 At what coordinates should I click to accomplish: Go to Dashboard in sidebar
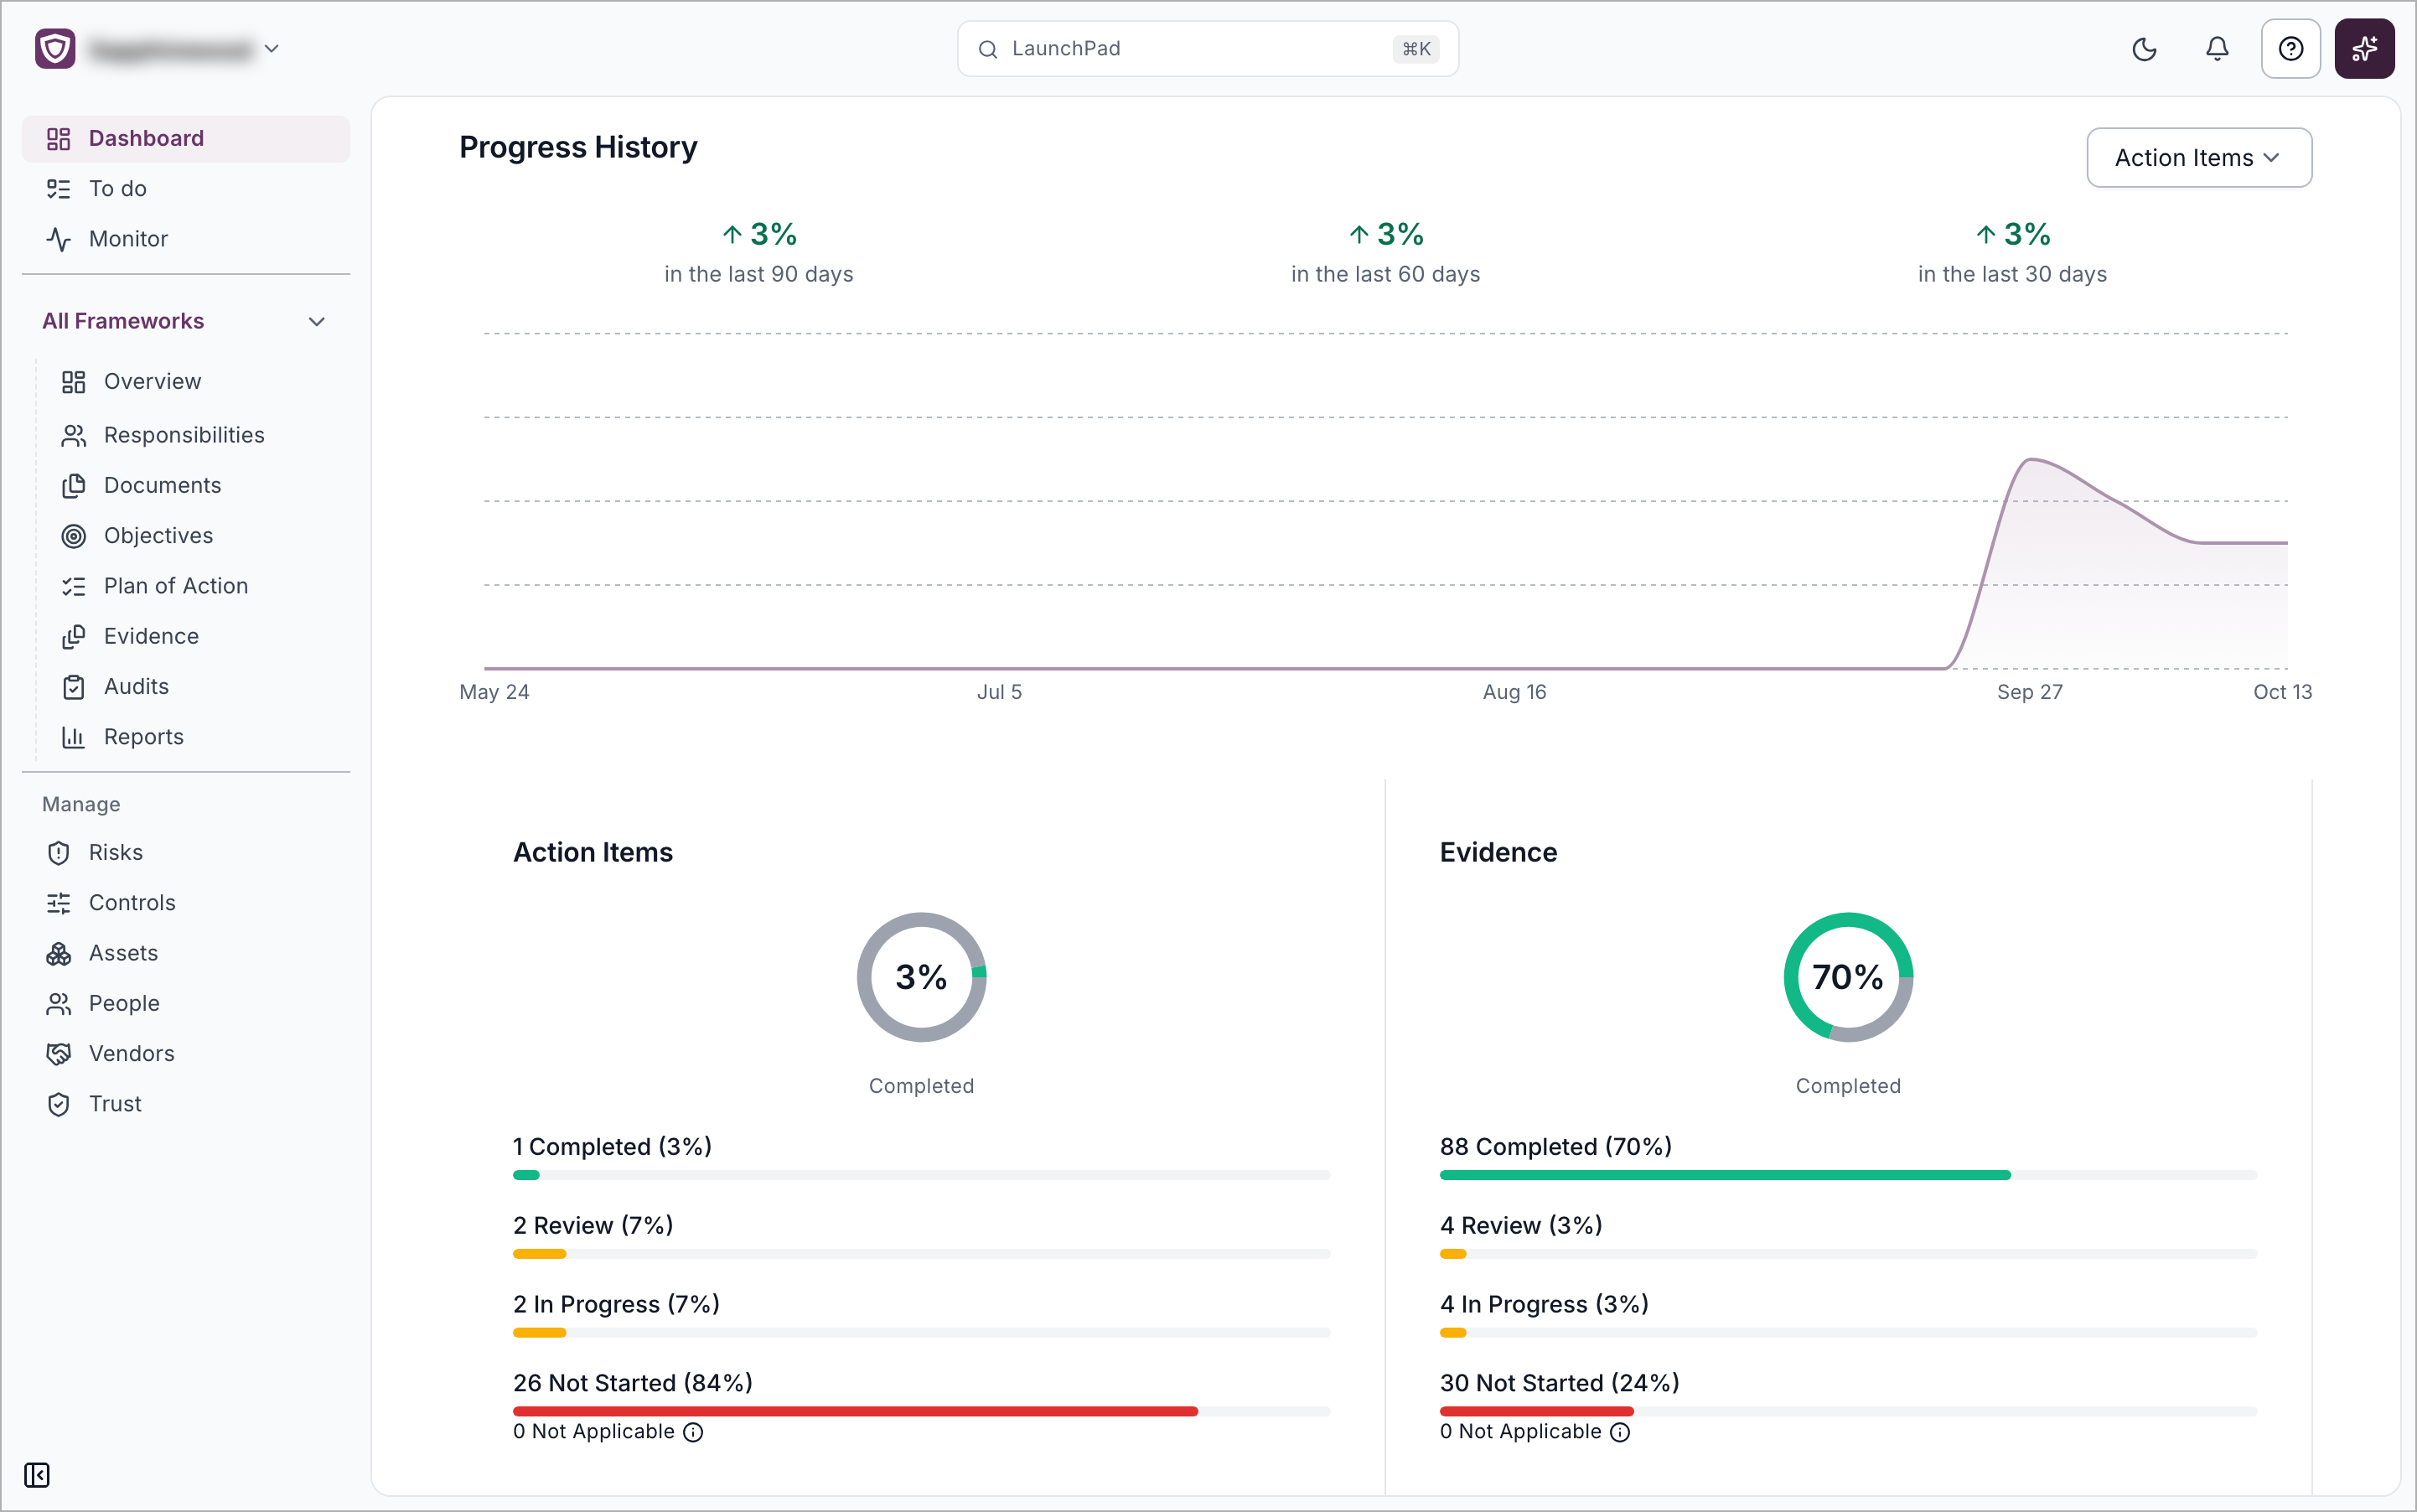186,138
